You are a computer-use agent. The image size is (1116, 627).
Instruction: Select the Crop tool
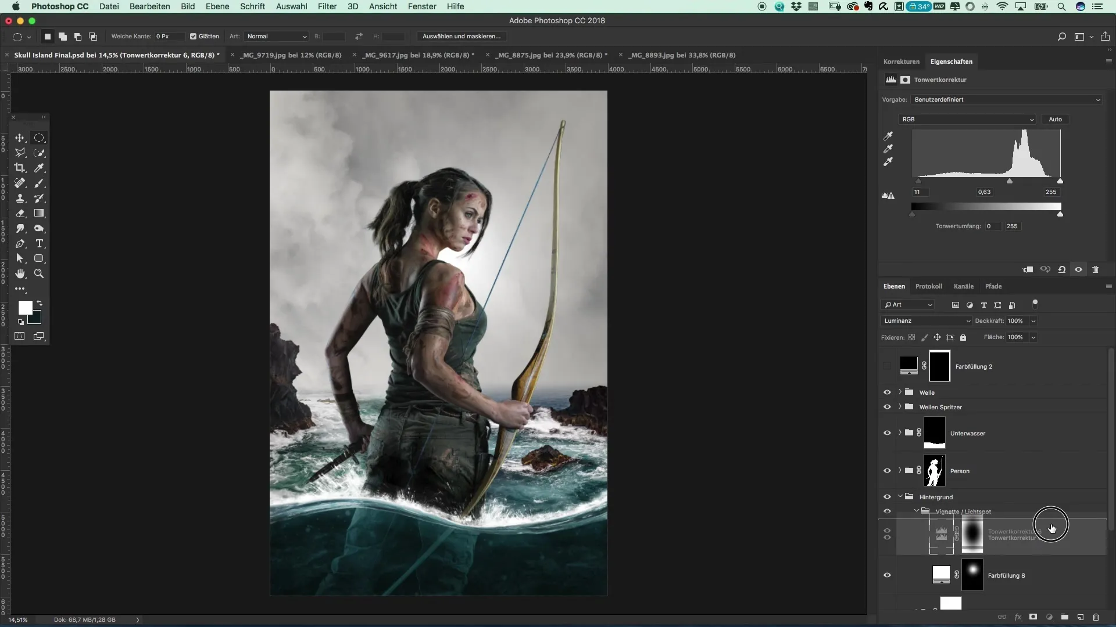(x=20, y=168)
